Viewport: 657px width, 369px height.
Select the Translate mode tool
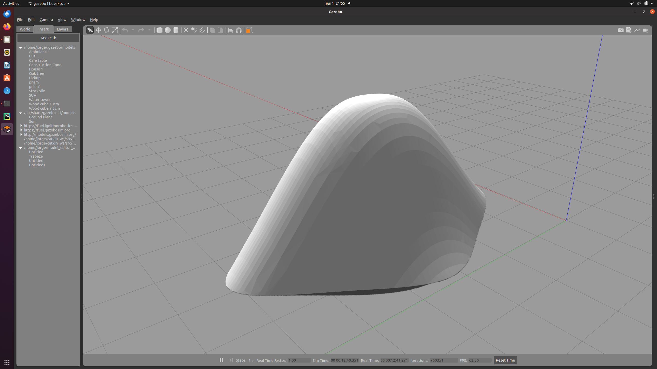coord(98,30)
